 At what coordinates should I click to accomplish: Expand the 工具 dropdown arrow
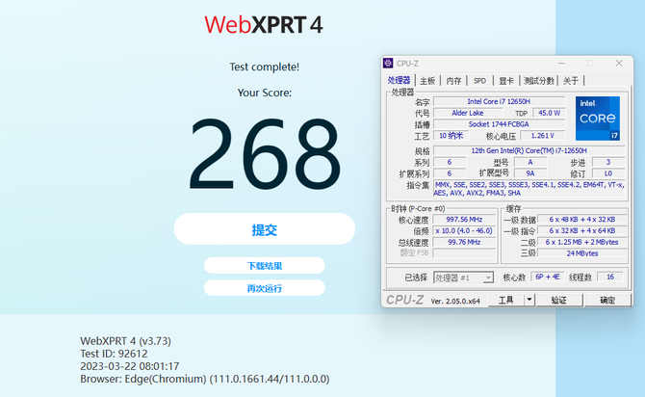(529, 301)
